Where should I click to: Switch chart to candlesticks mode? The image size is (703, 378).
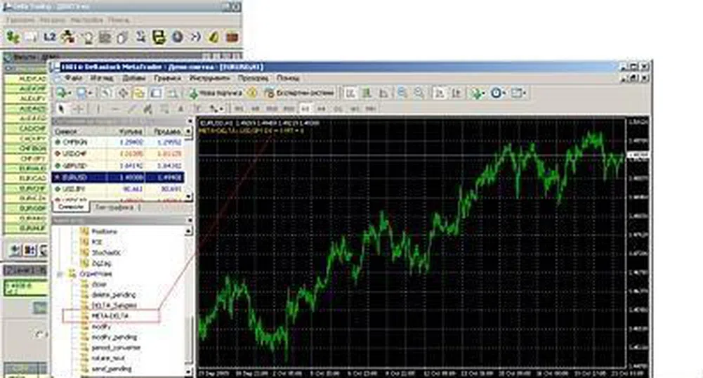pyautogui.click(x=367, y=93)
